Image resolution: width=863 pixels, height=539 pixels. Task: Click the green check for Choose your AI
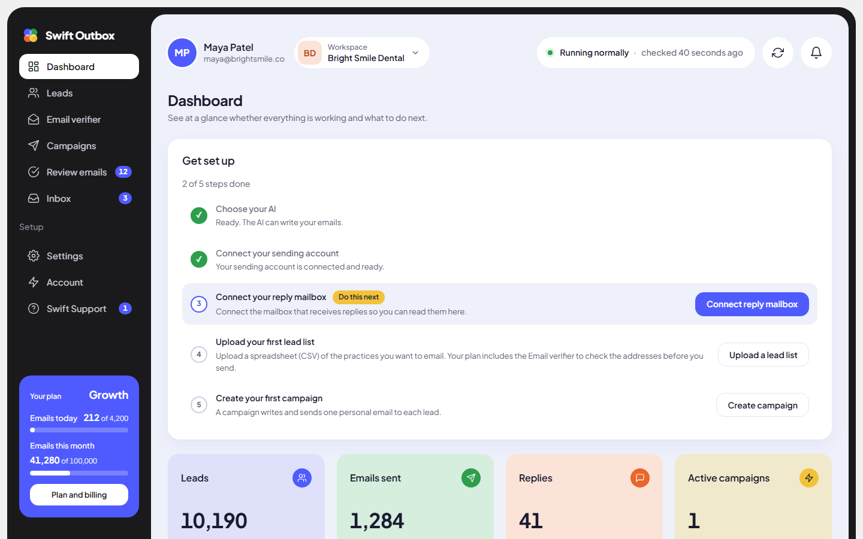[199, 215]
